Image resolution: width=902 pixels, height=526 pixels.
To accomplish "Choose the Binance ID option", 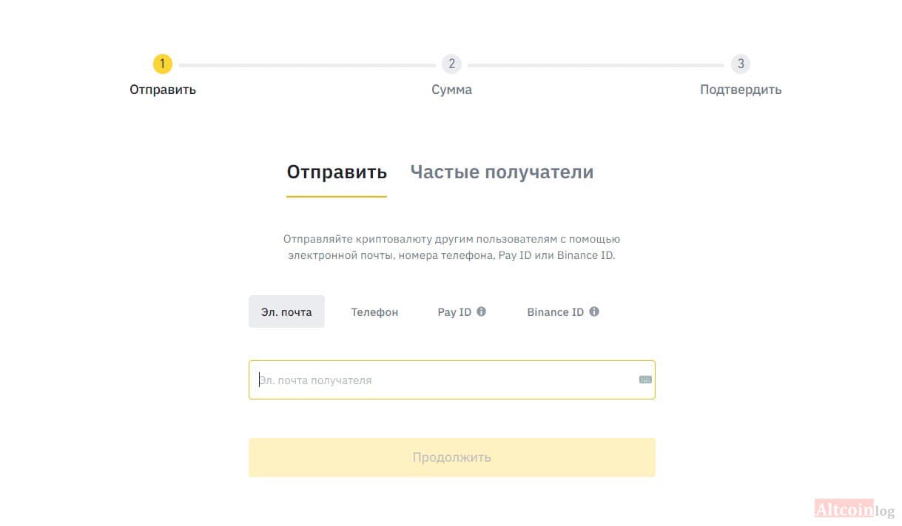I will pyautogui.click(x=555, y=311).
